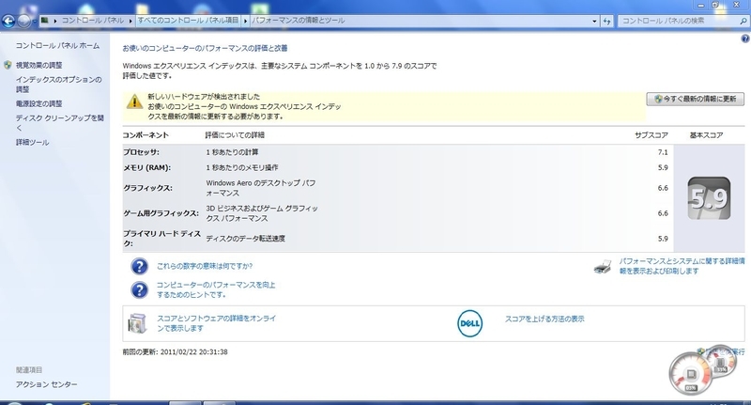This screenshot has width=751, height=405.
Task: Open the blue help question mark icon
Action: click(745, 39)
